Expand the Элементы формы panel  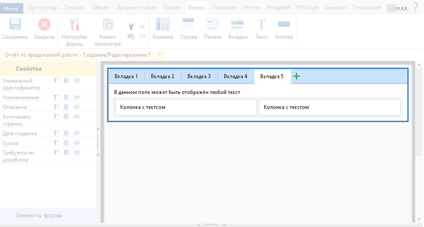pos(39,216)
